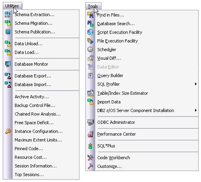
Task: Click the Instance Configuration wrench icon
Action: click(x=8, y=131)
